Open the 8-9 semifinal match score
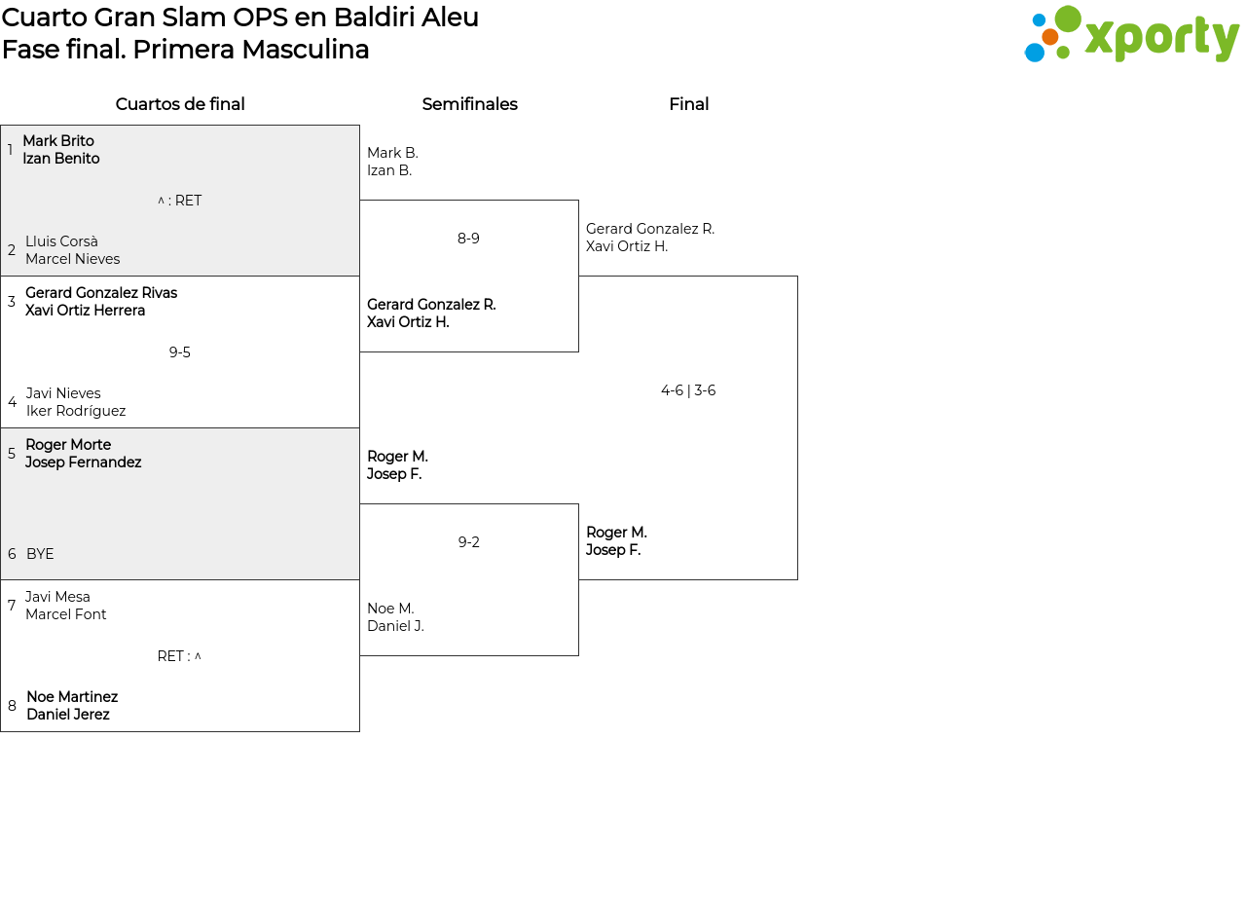Screen dimensions: 1246x924 pos(468,239)
